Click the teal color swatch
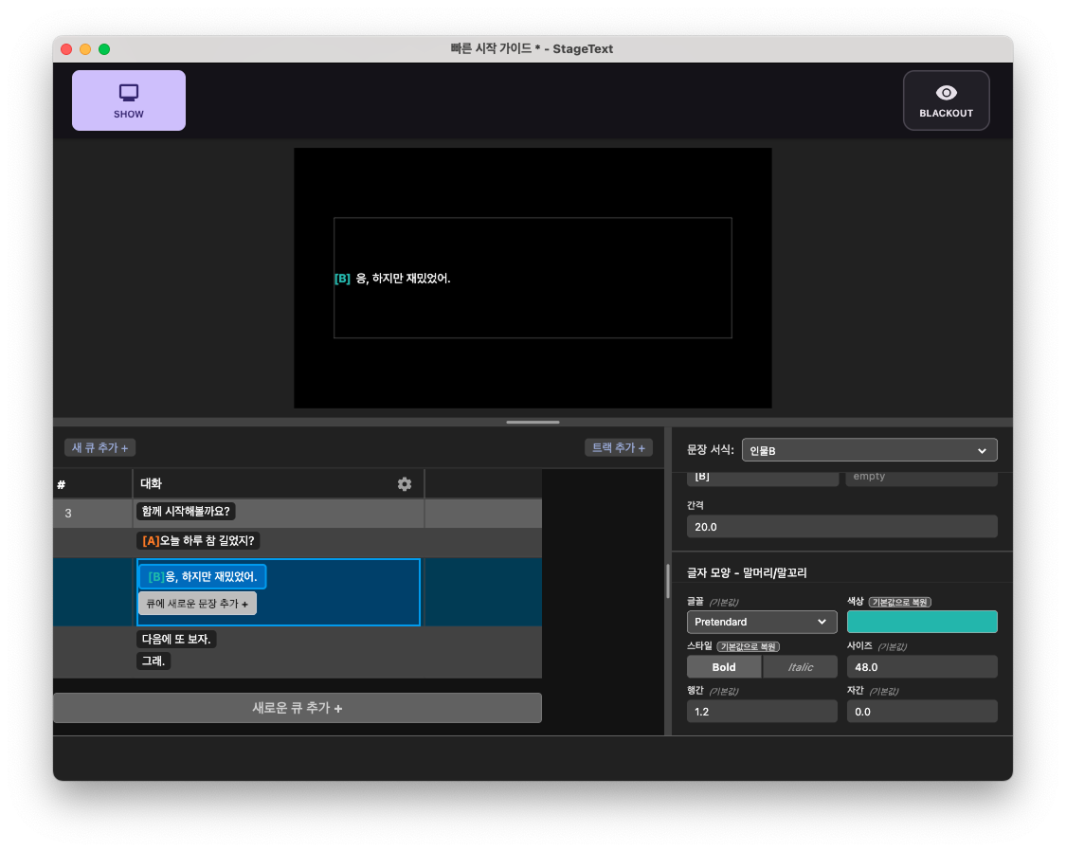This screenshot has height=851, width=1066. click(x=922, y=622)
